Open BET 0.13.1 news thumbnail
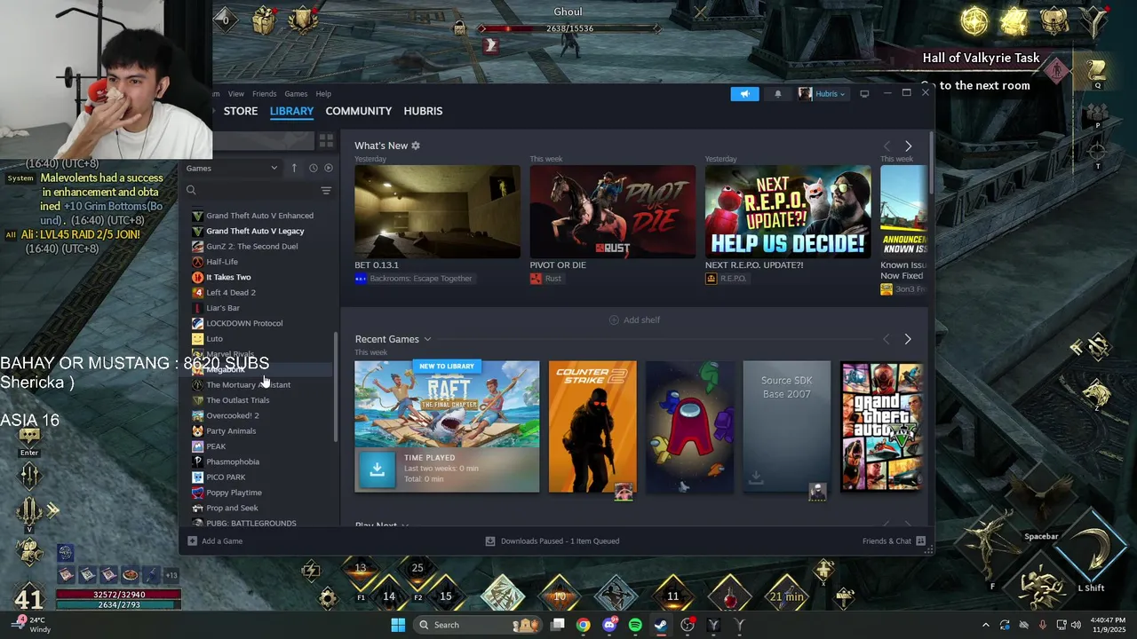The height and width of the screenshot is (639, 1137). pos(437,211)
